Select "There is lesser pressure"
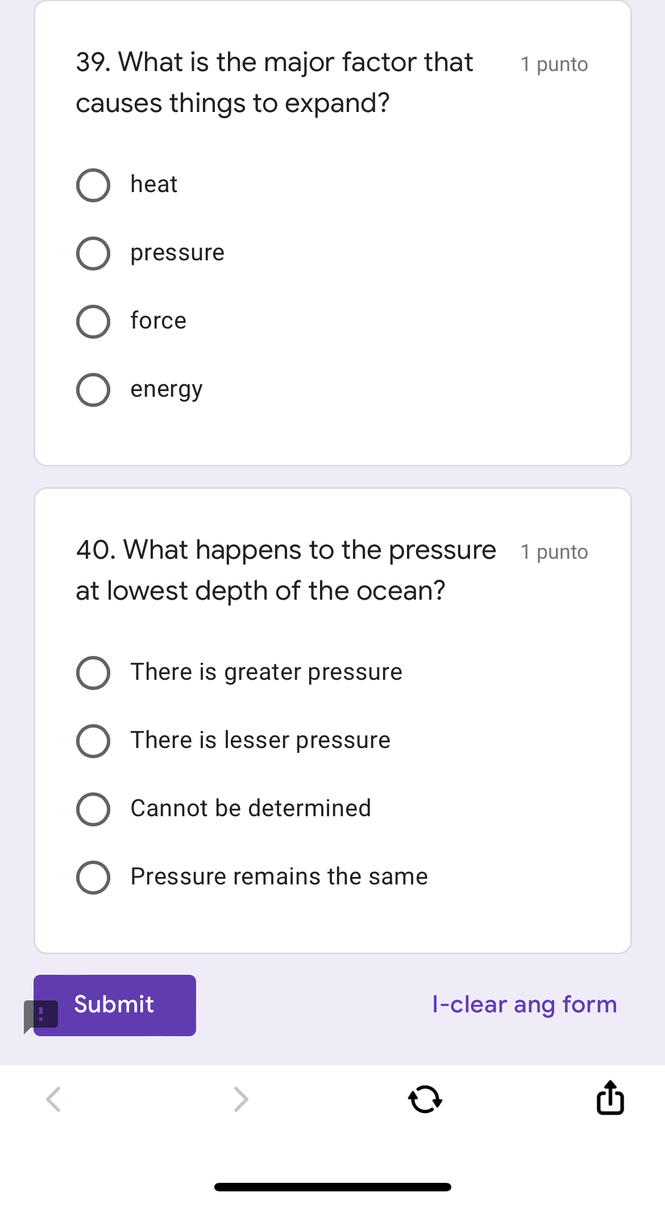The image size is (665, 1205). (93, 741)
